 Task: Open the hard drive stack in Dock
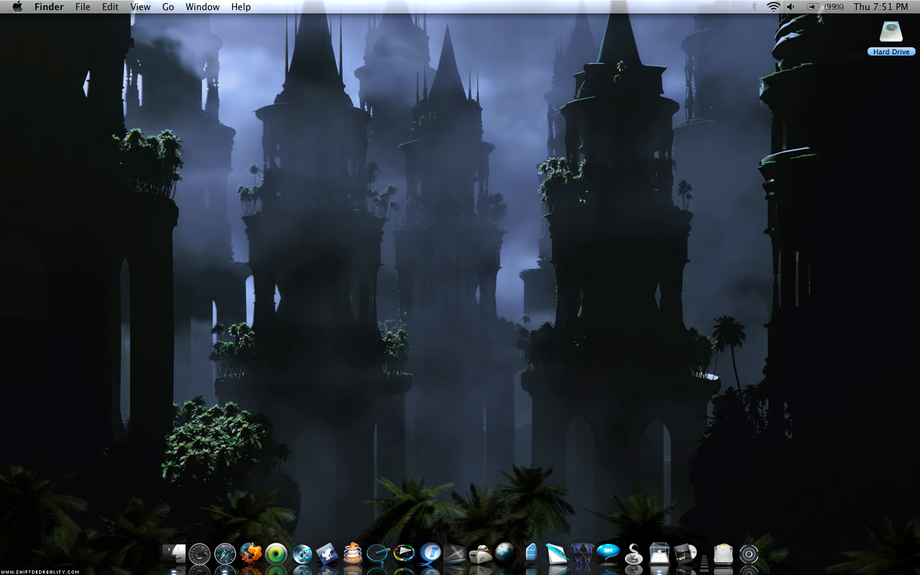coord(723,553)
